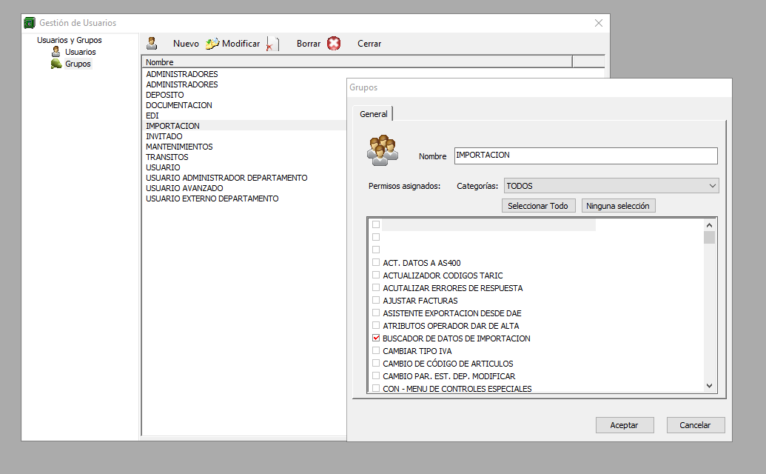This screenshot has height=474, width=766.
Task: Click the red Cerrar icon
Action: point(334,44)
